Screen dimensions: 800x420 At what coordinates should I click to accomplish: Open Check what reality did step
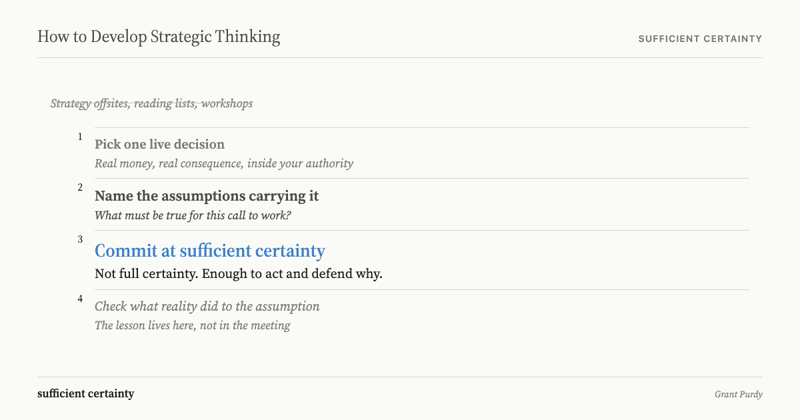(x=207, y=307)
